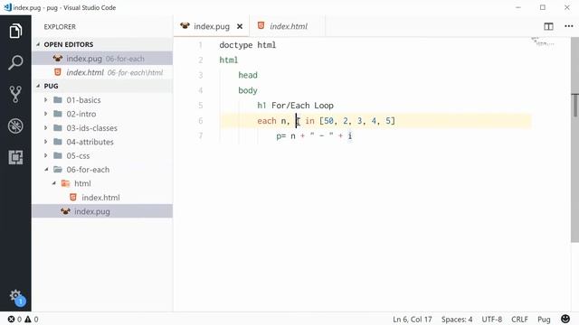Open the Manage gear menu
The width and height of the screenshot is (579, 325).
coord(15,295)
